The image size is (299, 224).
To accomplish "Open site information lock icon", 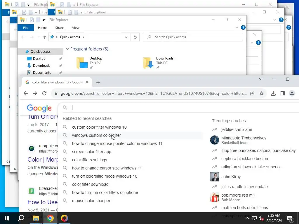I will point(56,93).
